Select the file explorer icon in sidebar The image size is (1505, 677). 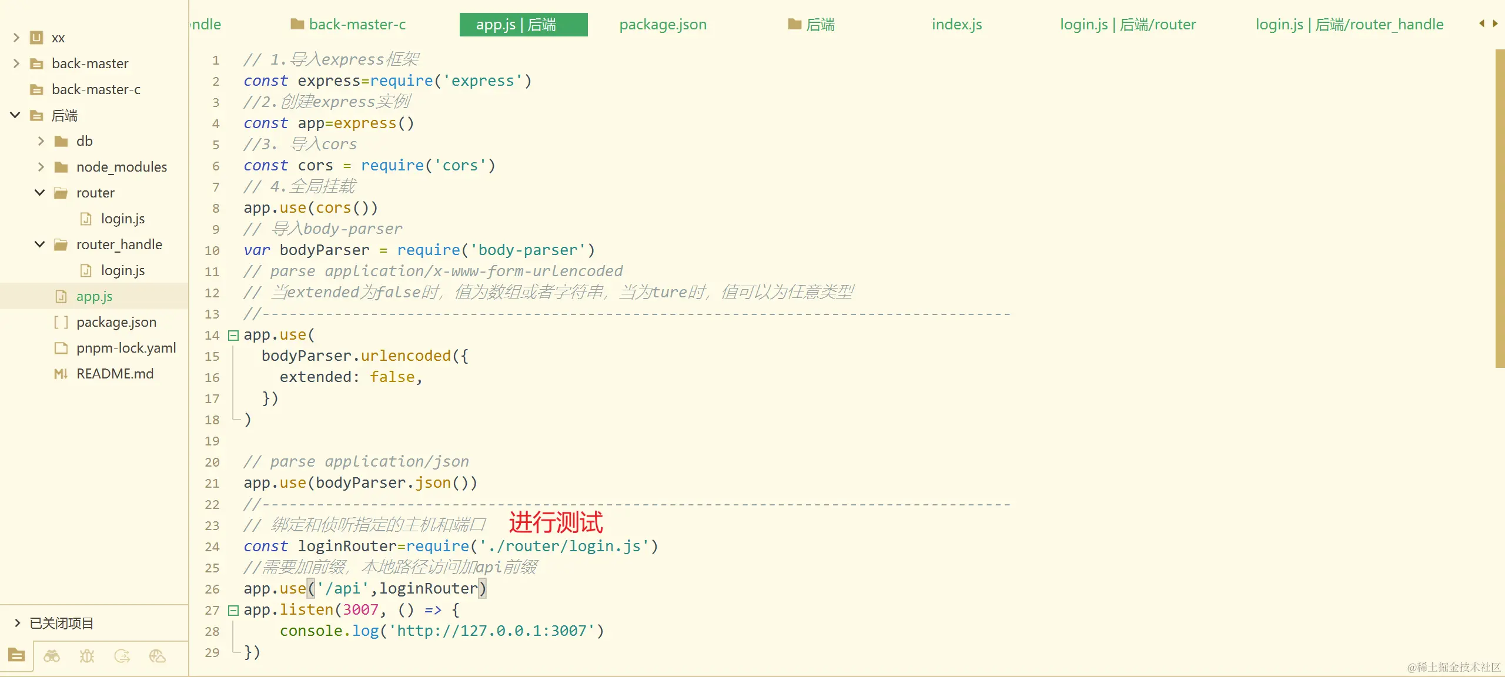[x=16, y=656]
